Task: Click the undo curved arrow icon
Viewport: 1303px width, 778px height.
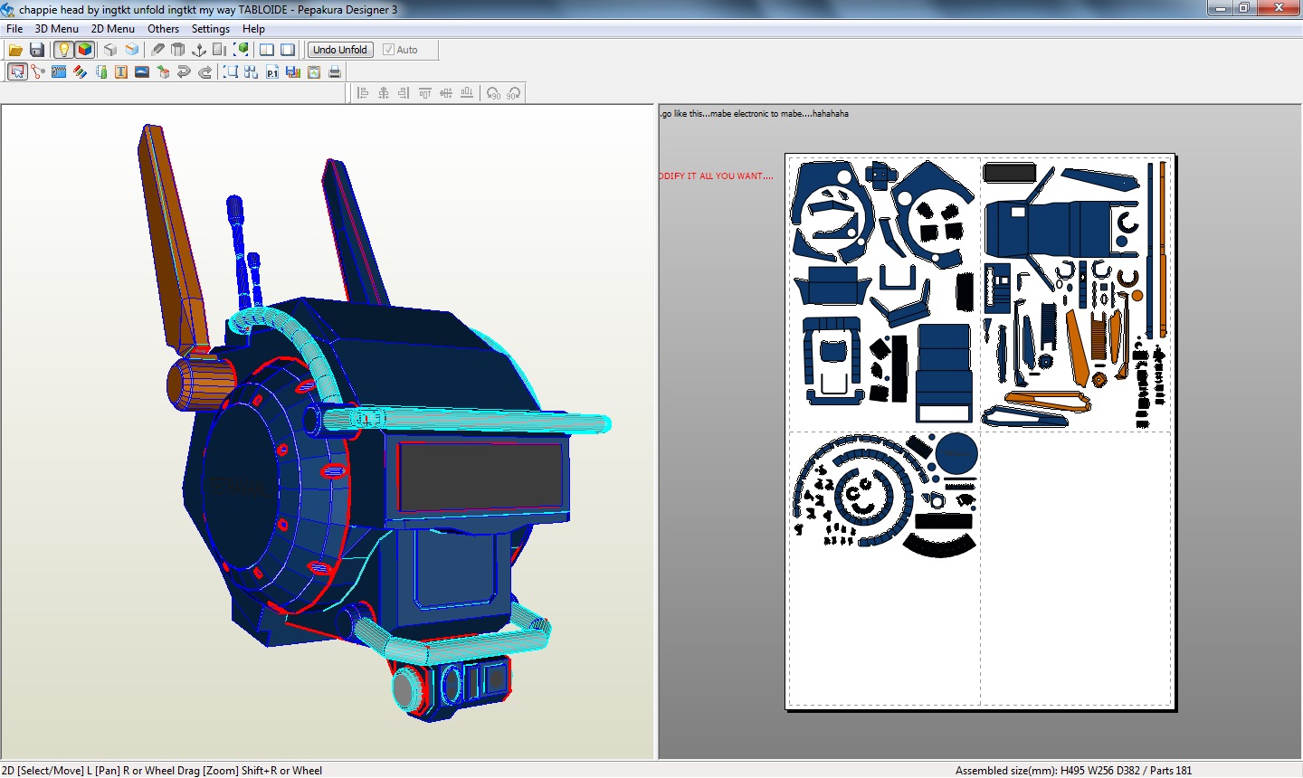Action: [184, 71]
